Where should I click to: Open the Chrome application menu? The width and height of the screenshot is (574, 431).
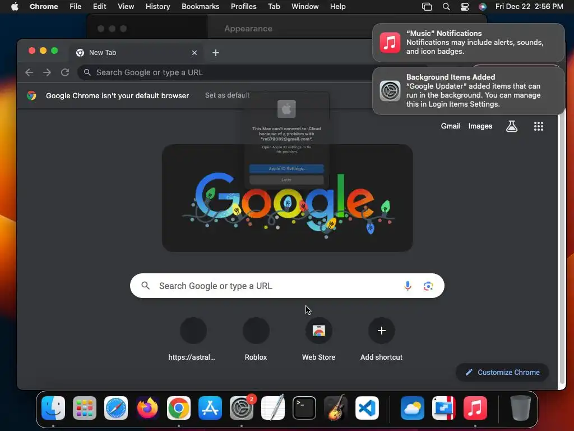coord(44,7)
